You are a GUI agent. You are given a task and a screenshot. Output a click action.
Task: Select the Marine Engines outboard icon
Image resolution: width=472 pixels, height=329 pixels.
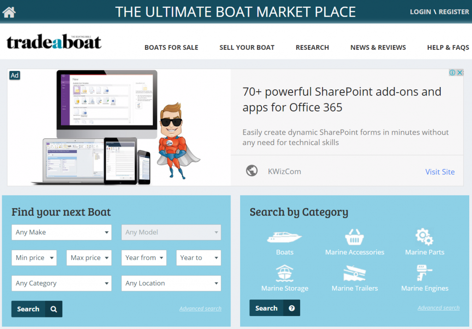click(424, 273)
